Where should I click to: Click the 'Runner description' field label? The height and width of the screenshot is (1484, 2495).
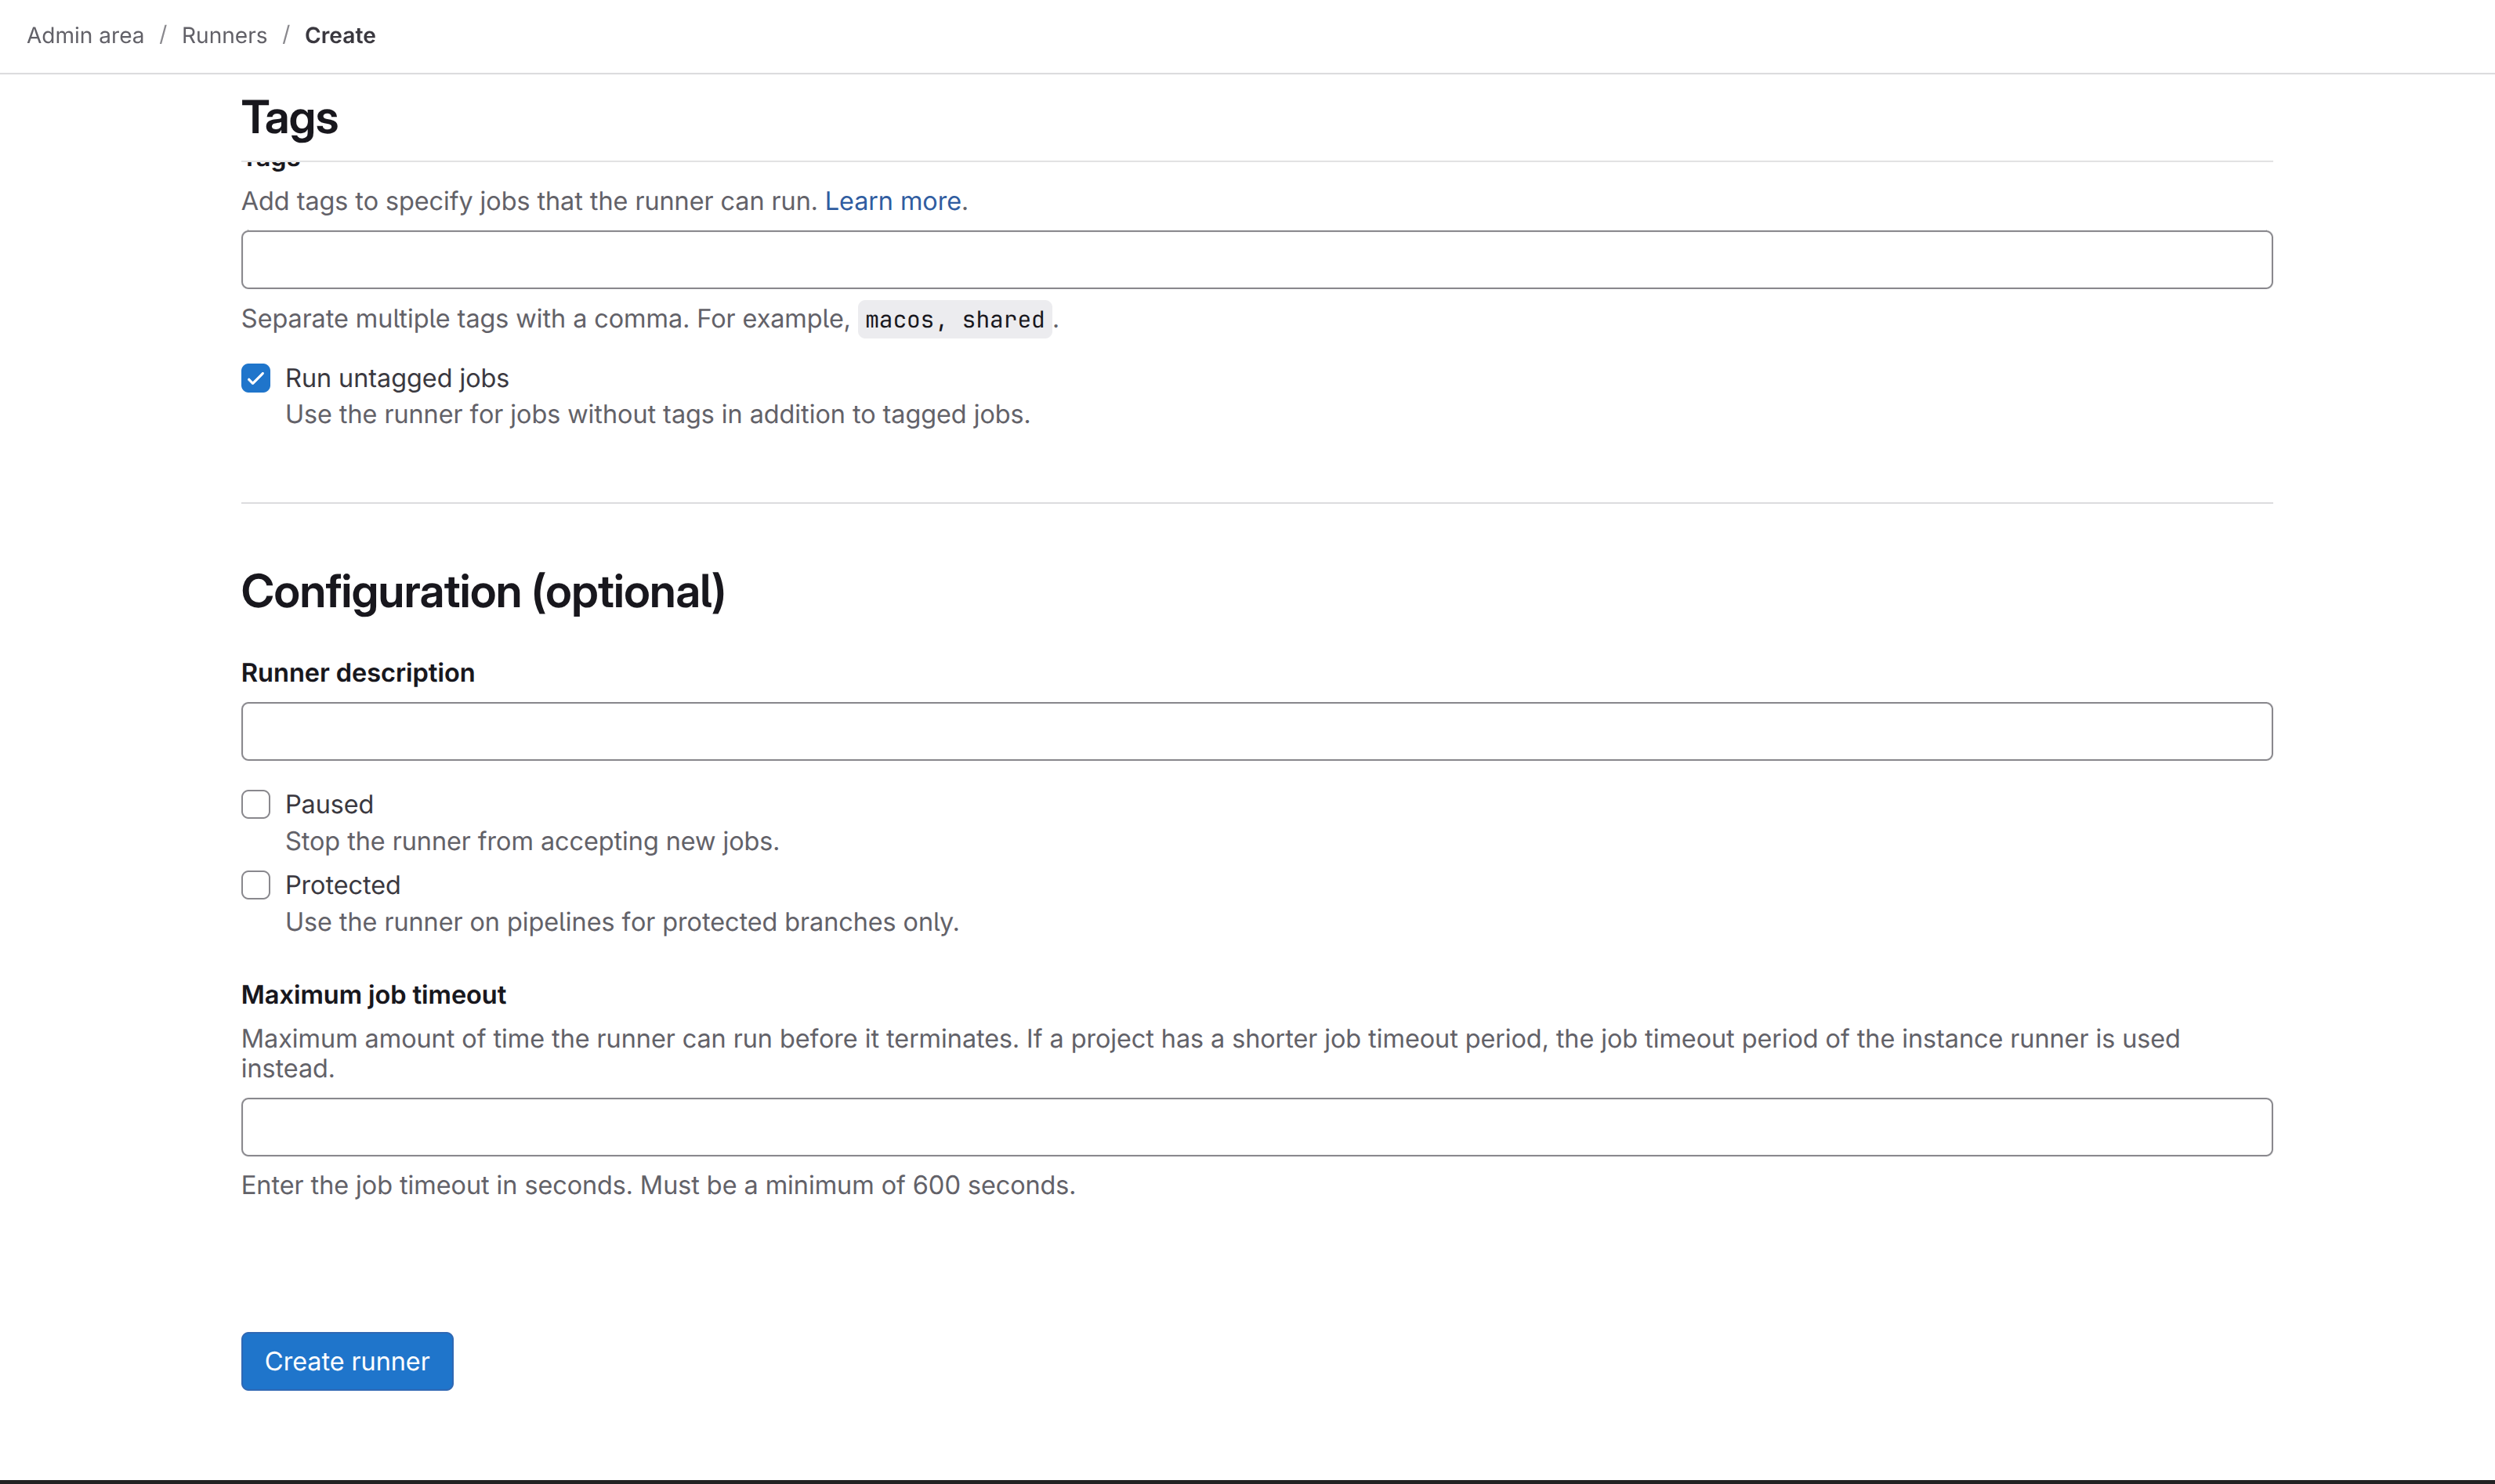click(x=358, y=673)
